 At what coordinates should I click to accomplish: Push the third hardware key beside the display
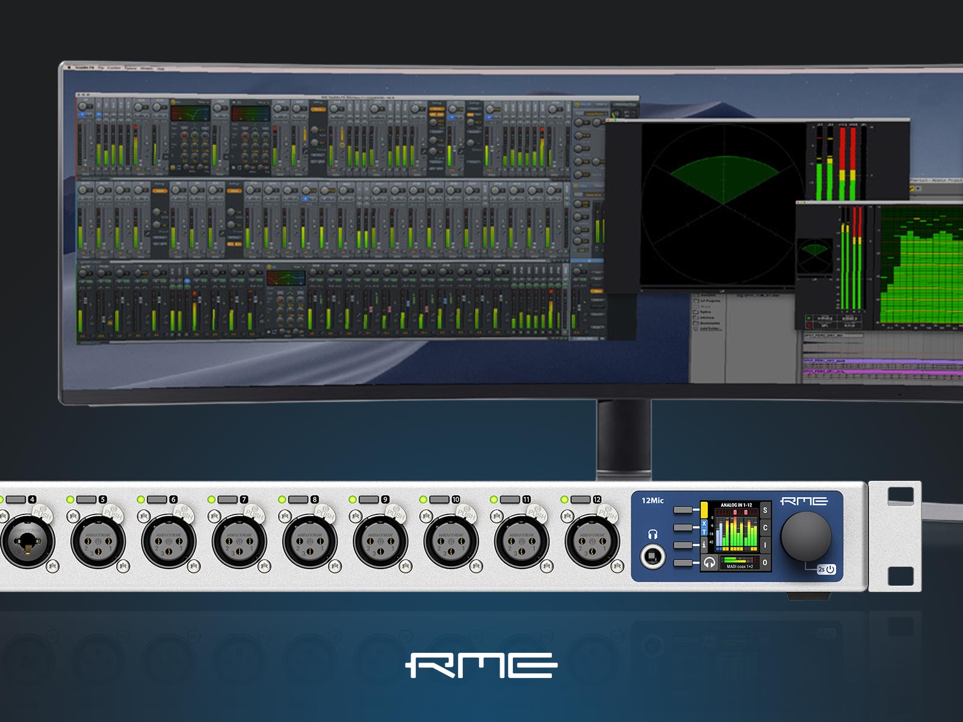683,545
